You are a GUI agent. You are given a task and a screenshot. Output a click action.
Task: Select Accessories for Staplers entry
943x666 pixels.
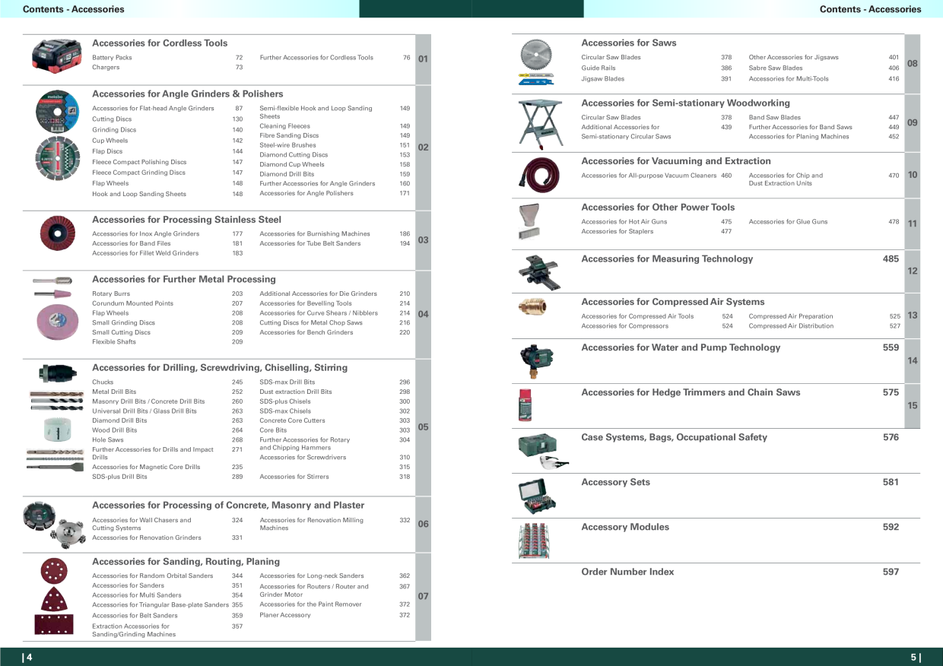tap(617, 232)
